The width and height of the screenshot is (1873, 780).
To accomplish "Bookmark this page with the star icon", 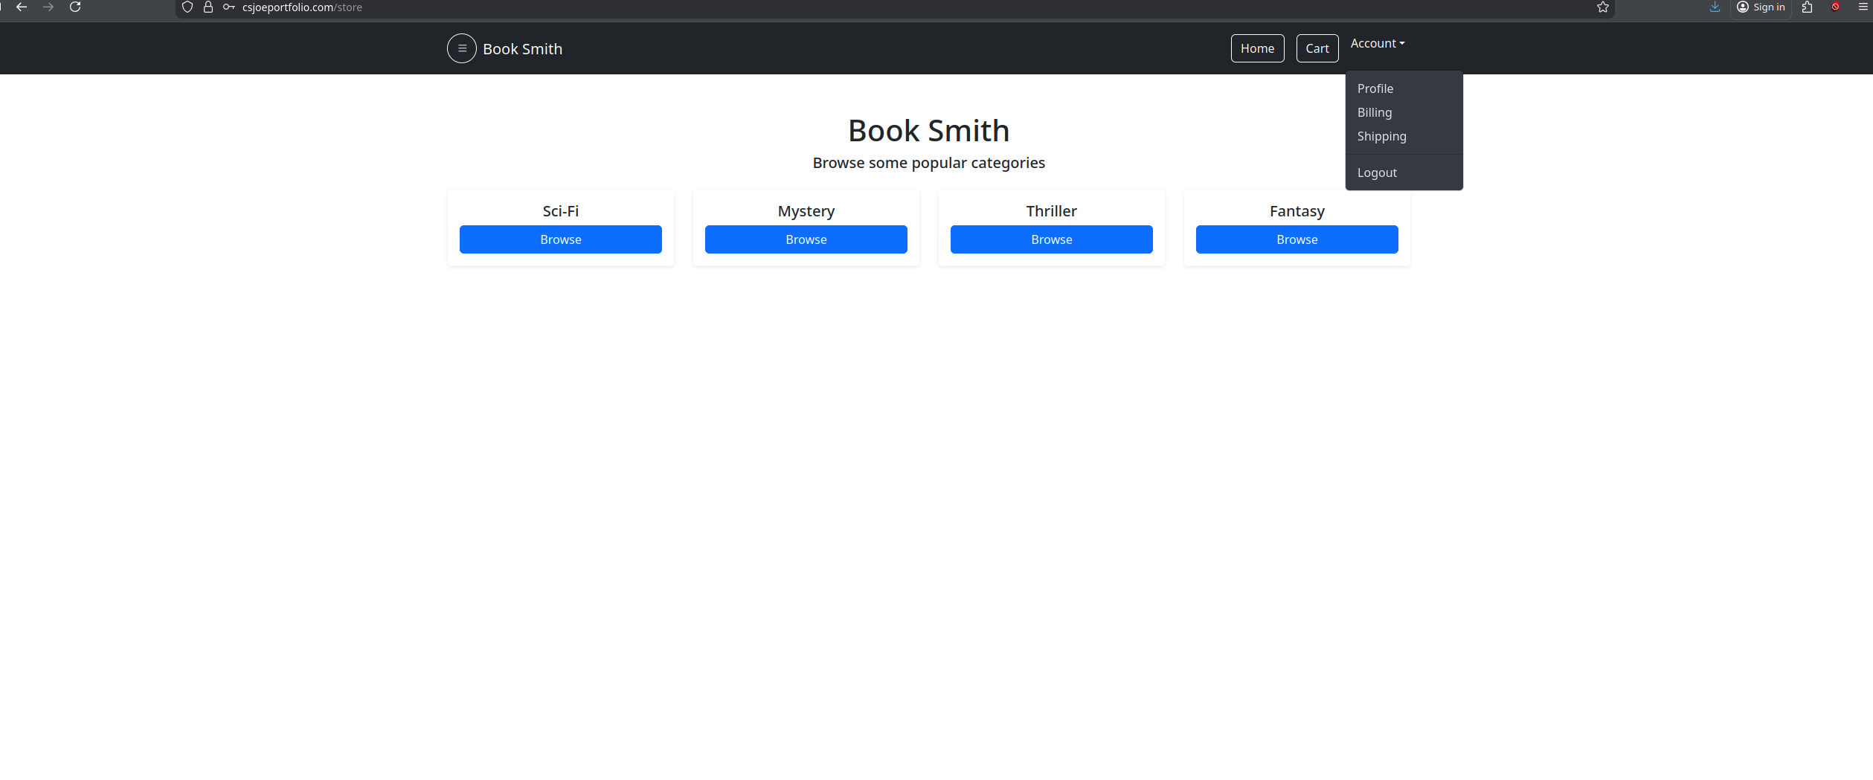I will pos(1602,7).
